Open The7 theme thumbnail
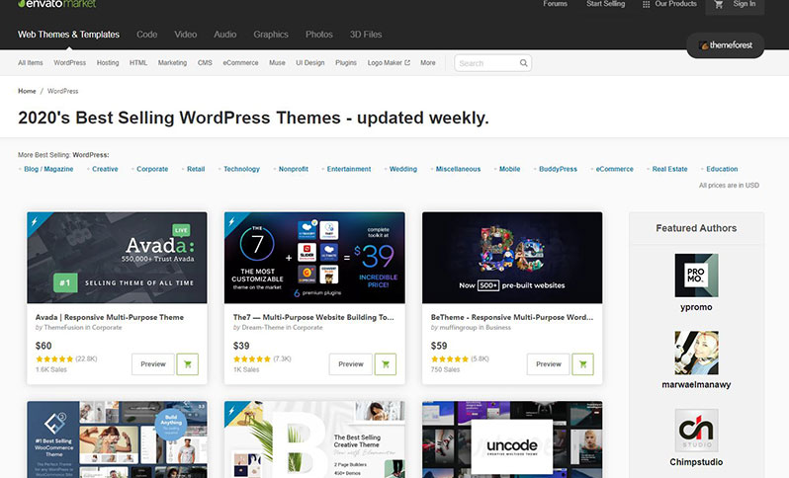Screen dimensions: 789x478 314,258
